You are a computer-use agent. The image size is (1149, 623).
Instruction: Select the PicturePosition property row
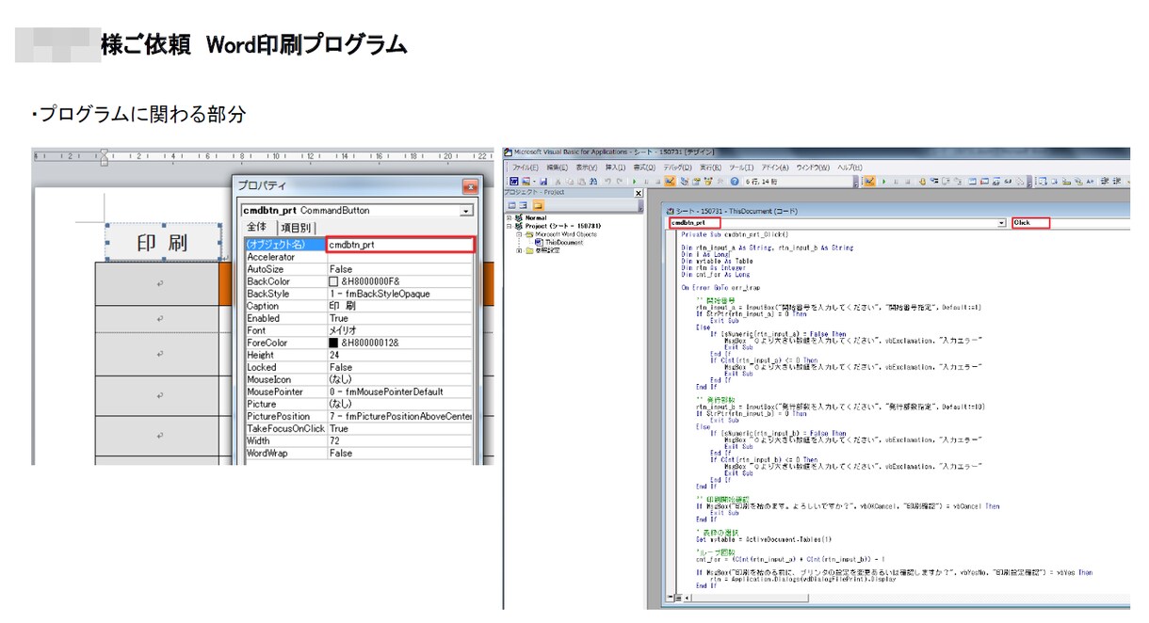pos(358,416)
